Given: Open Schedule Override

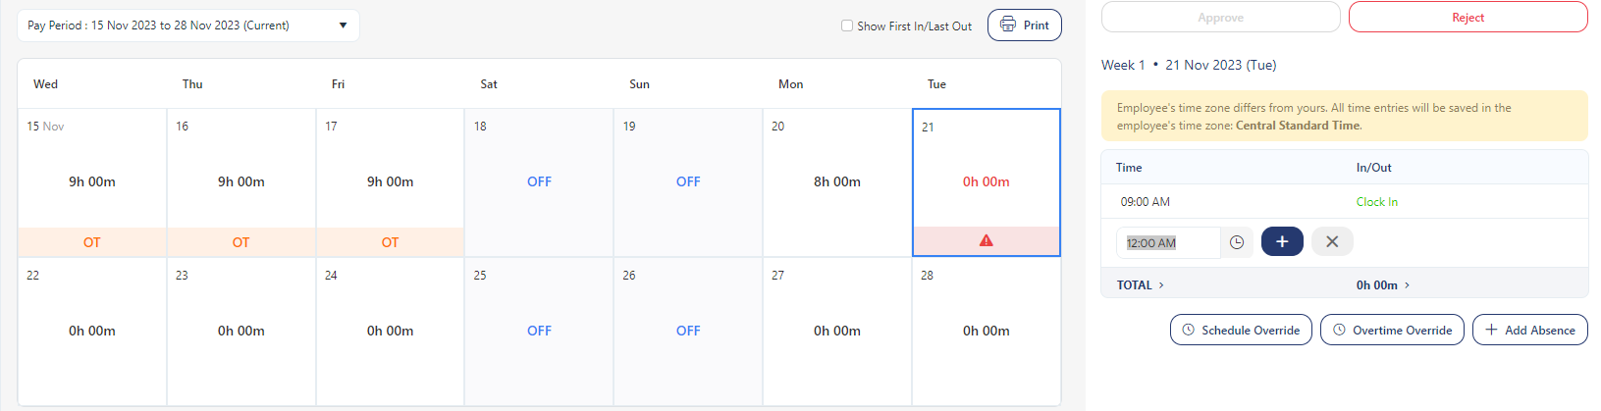Looking at the screenshot, I should click(x=1241, y=330).
